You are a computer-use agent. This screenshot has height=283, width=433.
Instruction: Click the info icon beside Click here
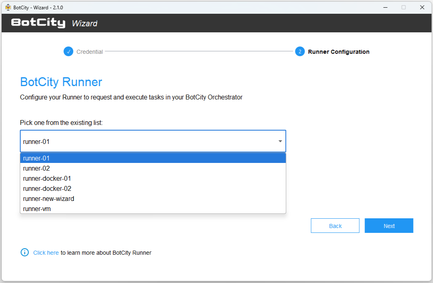pyautogui.click(x=25, y=252)
